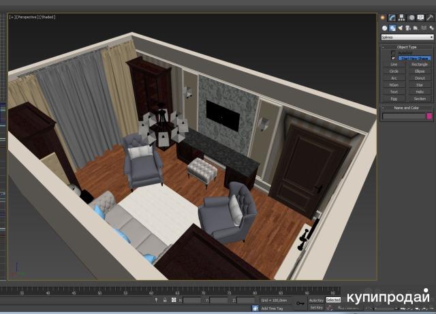Viewport: 436px width, 314px height.
Task: Uncheck the Start New Shape checkbox
Action: tap(393, 58)
